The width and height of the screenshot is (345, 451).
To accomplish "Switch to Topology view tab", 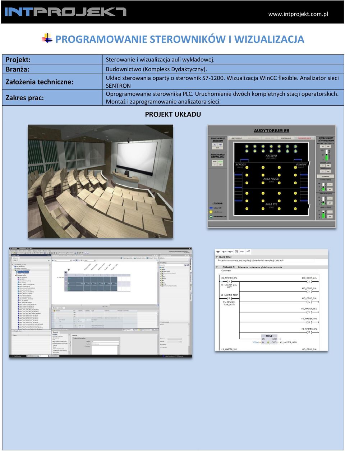I will point(127,258).
